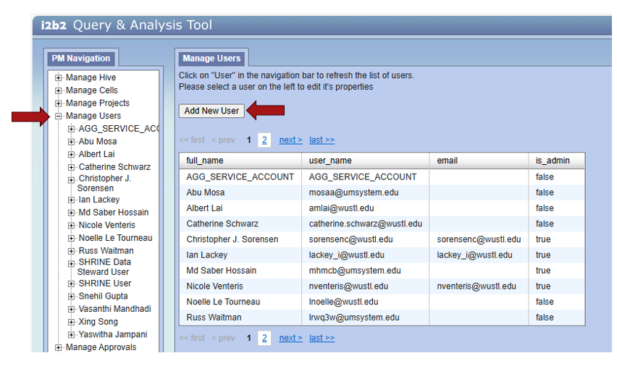Expand the SHRINE User node
The width and height of the screenshot is (617, 374).
click(x=71, y=284)
